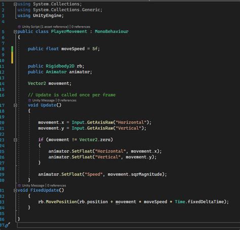Click the Unity Message lens above Update

pos(44,101)
